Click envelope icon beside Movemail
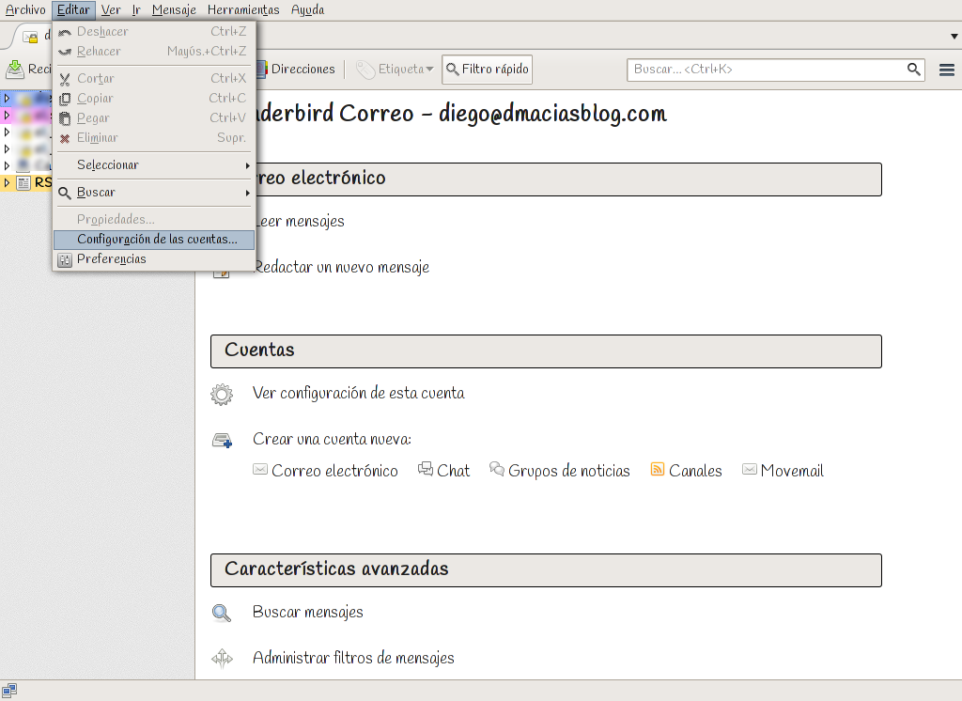The width and height of the screenshot is (962, 701). coord(750,470)
